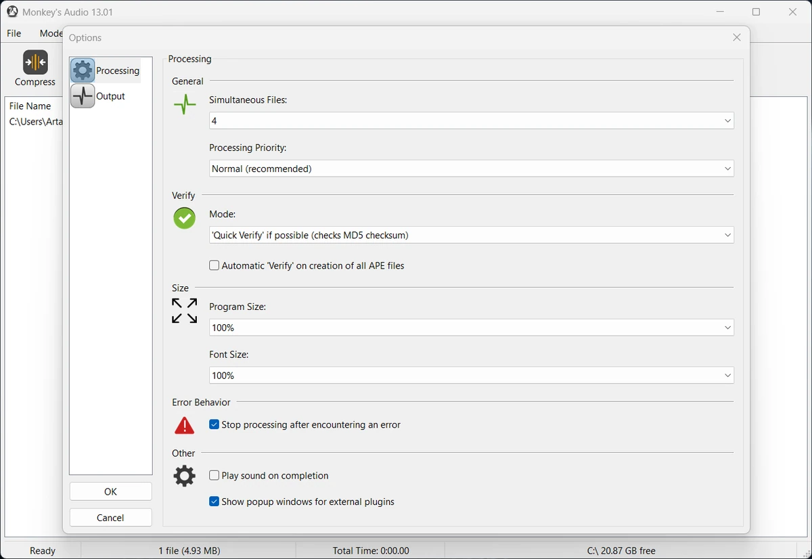Click the black gear Other section icon
This screenshot has width=812, height=559.
pyautogui.click(x=185, y=476)
